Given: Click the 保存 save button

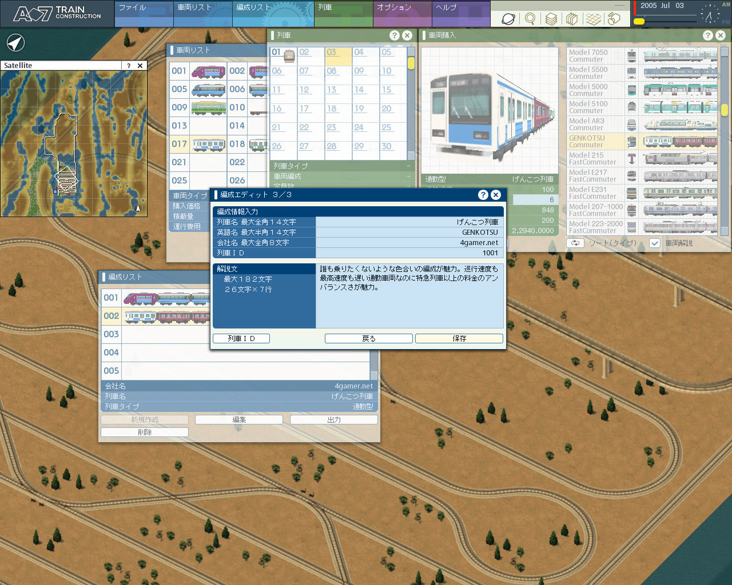Looking at the screenshot, I should 459,339.
